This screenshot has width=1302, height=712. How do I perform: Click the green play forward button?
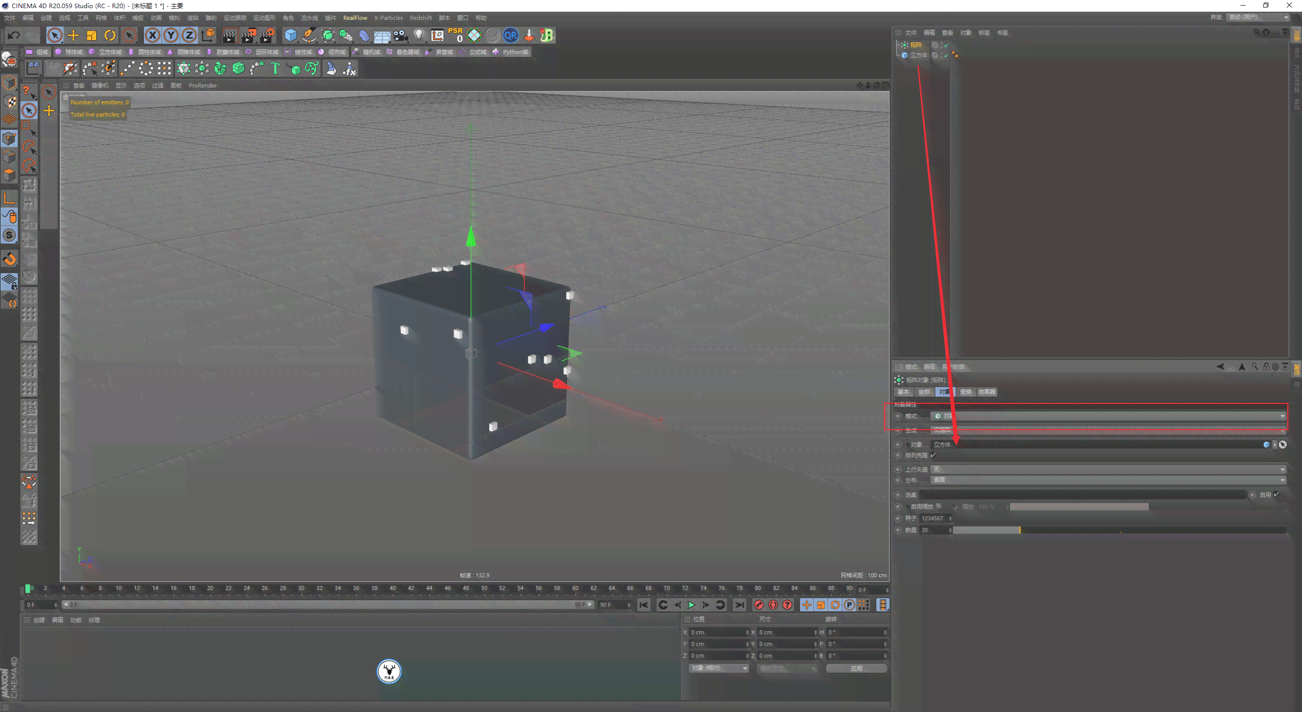click(x=691, y=605)
